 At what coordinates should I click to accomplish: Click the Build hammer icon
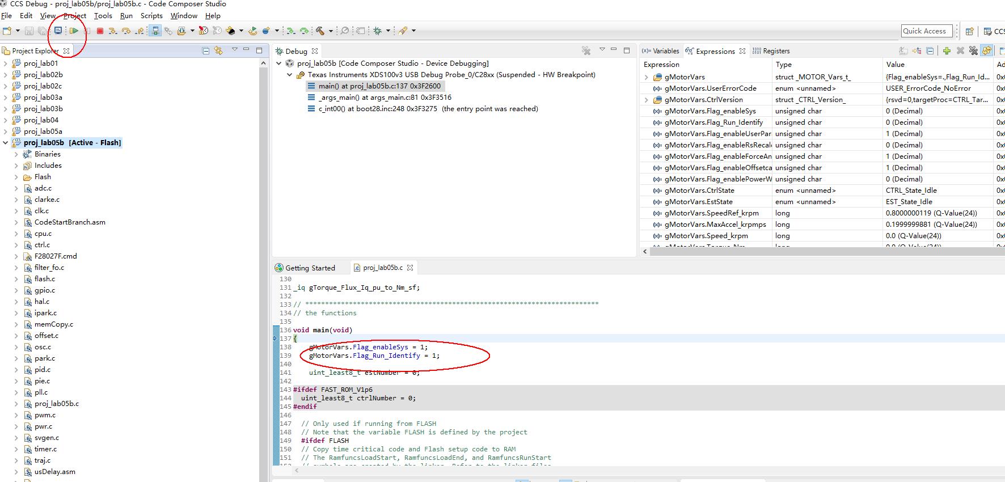coord(320,31)
